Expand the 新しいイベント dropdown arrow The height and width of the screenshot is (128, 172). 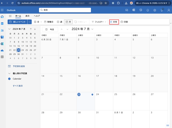[30, 22]
